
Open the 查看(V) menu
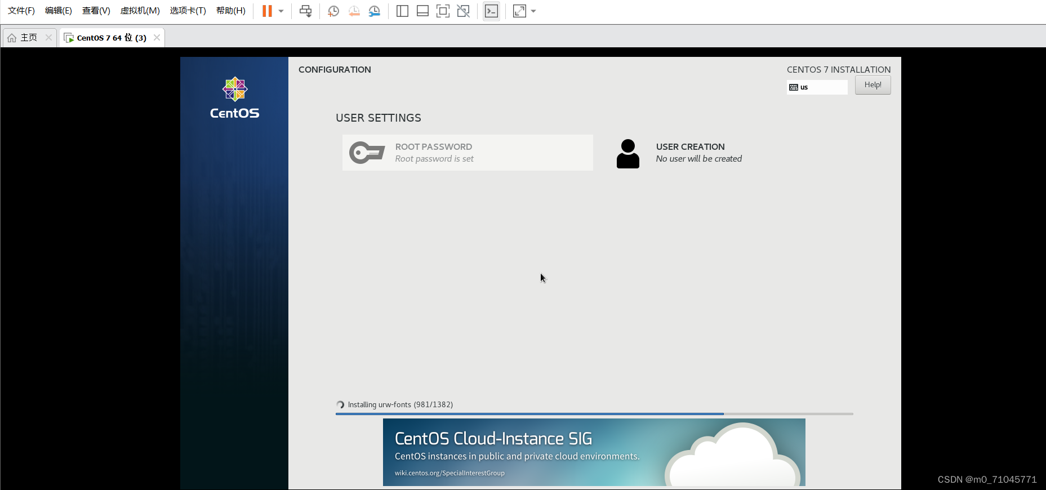pos(96,11)
